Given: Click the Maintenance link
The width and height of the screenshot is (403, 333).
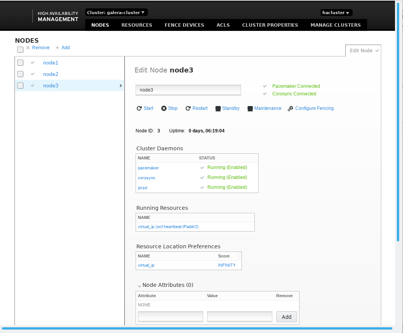Looking at the screenshot, I should point(268,108).
